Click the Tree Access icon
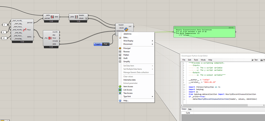This screenshot has height=121, width=265. pyautogui.click(x=120, y=93)
